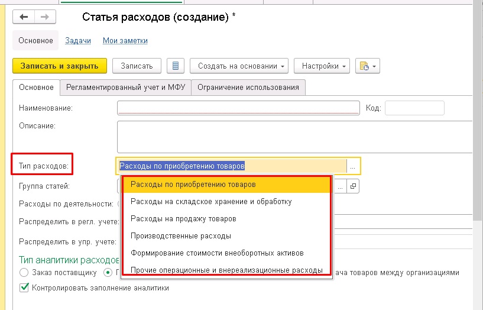This screenshot has height=310, width=483.
Task: Focus the Код input field
Action: [x=414, y=108]
